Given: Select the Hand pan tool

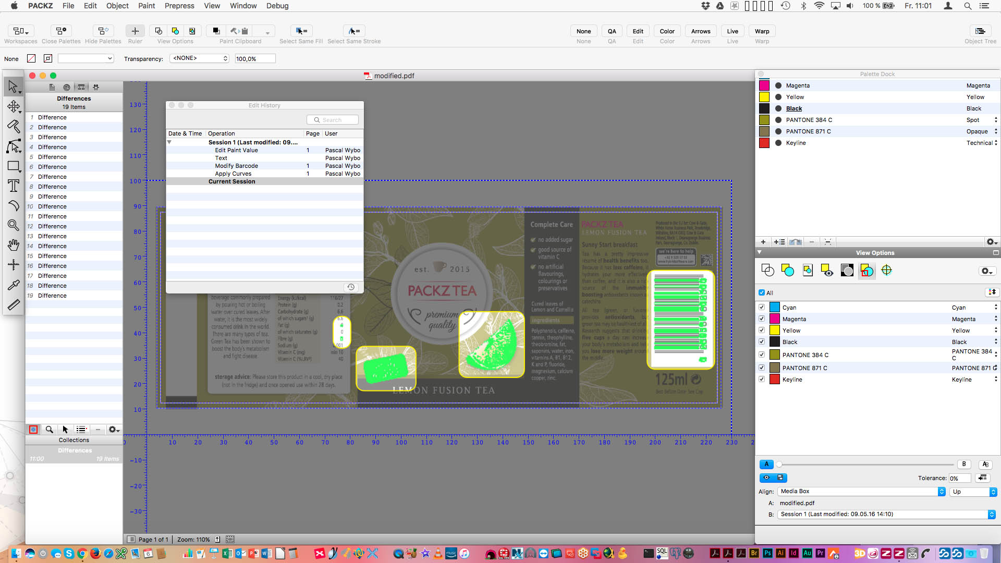Looking at the screenshot, I should click(x=13, y=245).
